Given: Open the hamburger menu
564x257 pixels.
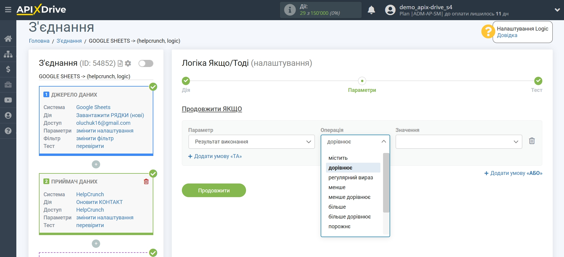Looking at the screenshot, I should click(x=8, y=10).
